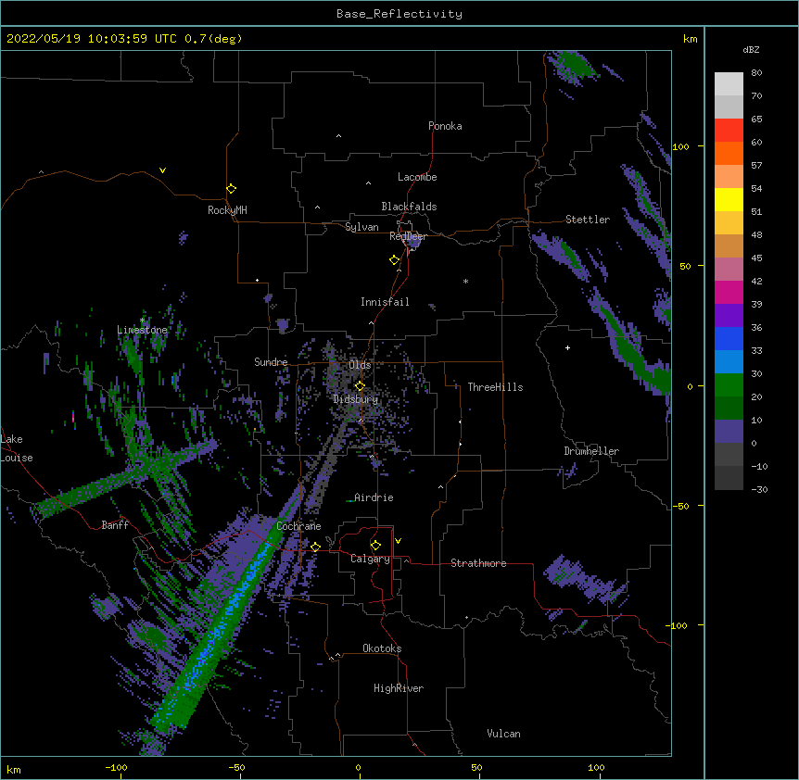
Task: Click the Sundre town label
Action: [271, 362]
